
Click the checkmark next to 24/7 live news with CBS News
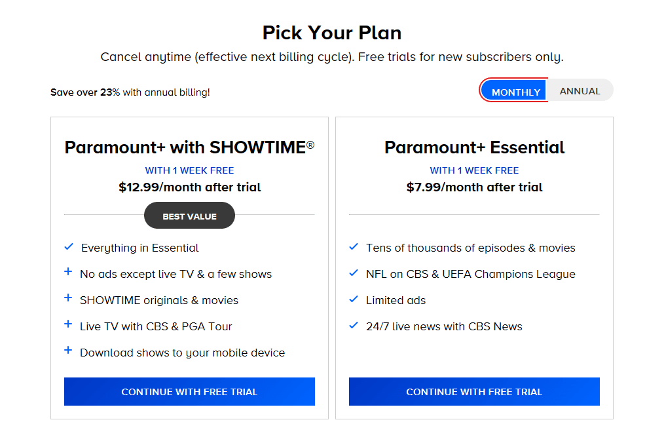(x=354, y=326)
